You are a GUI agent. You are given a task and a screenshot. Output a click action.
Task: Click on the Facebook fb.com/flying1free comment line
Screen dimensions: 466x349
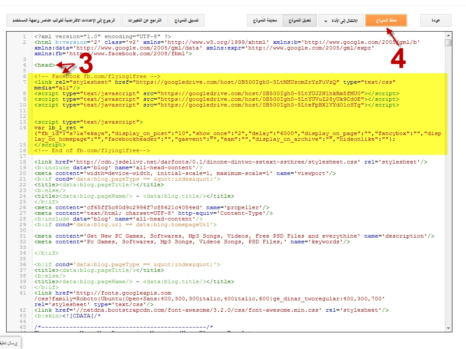[x=97, y=76]
